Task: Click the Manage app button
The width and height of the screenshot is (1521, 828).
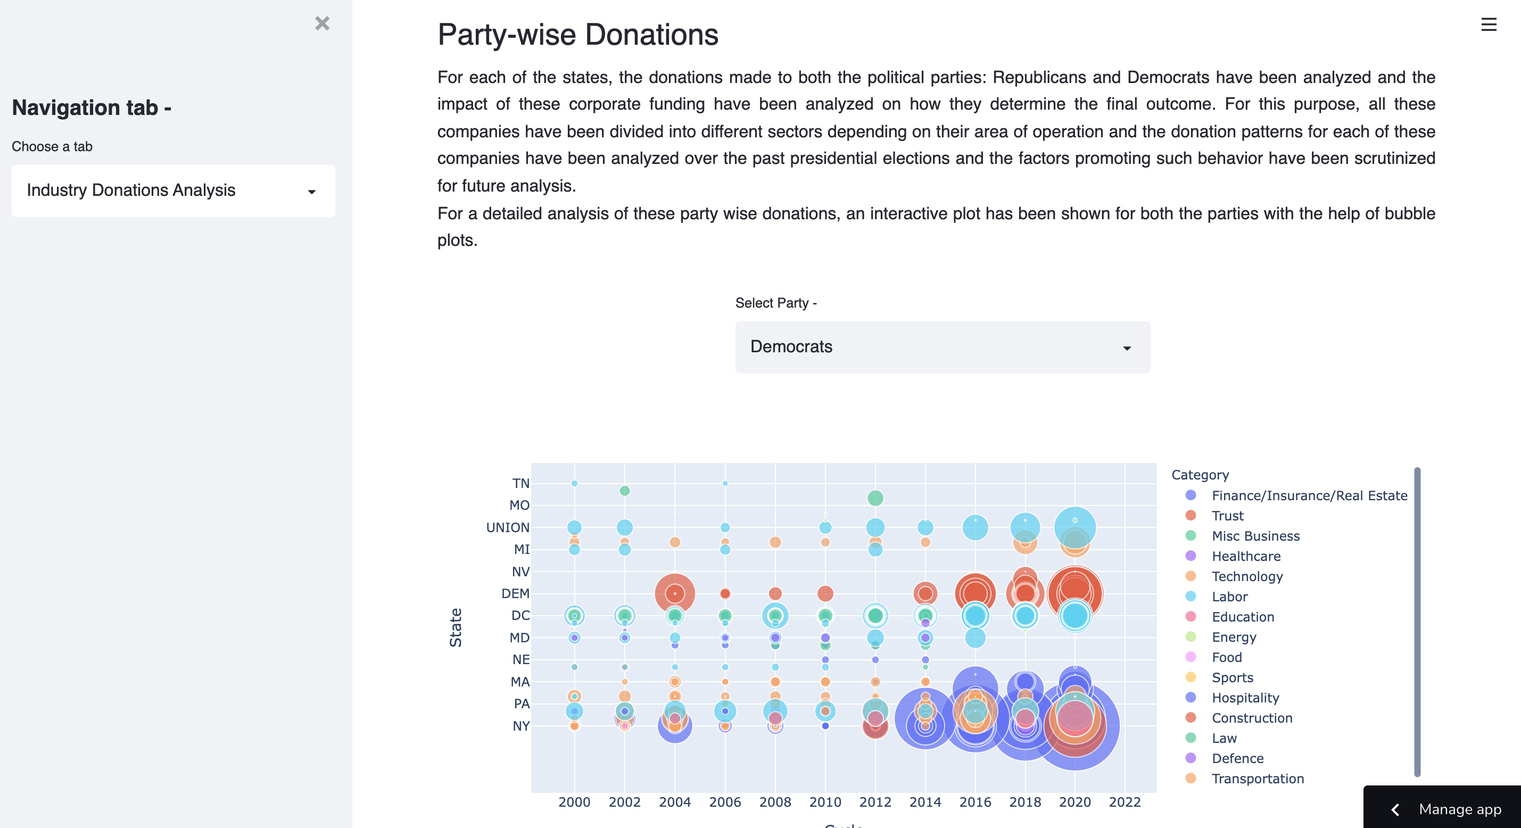Action: 1459,809
